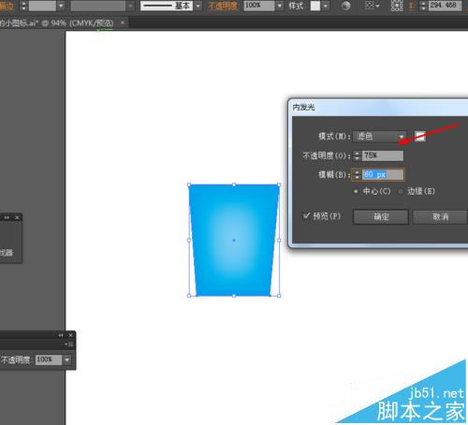The height and width of the screenshot is (425, 468).
Task: Click the 确定 button
Action: click(x=381, y=217)
